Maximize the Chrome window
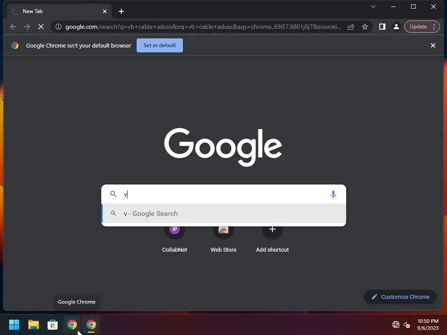 [x=413, y=7]
